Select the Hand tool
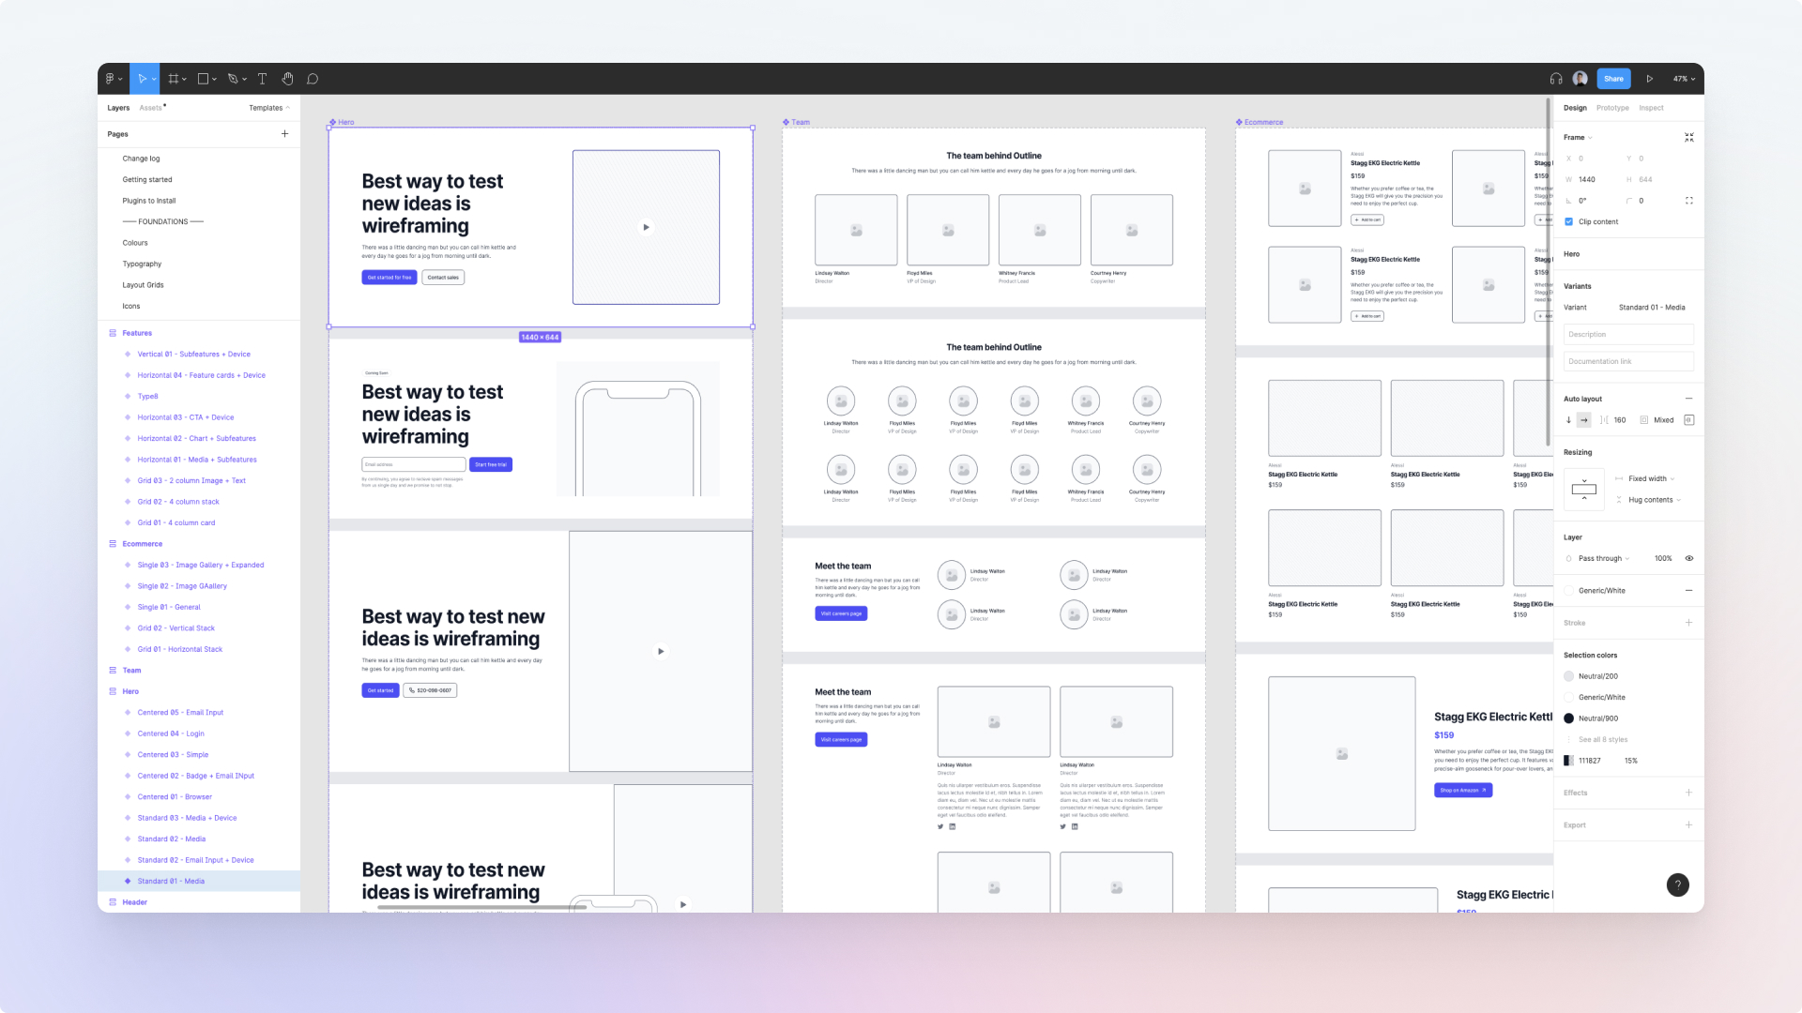 click(x=288, y=79)
